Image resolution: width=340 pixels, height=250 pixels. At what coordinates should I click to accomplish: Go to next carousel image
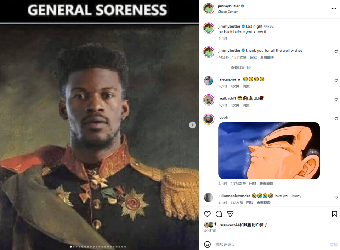[x=192, y=125]
